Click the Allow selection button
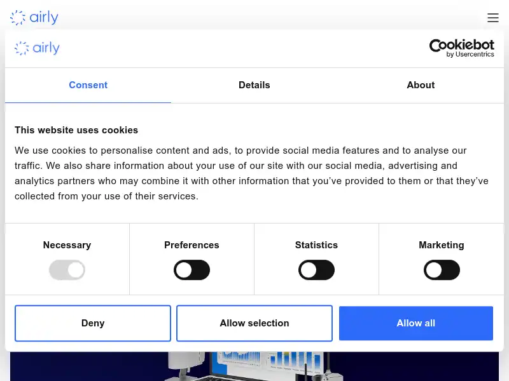 [254, 323]
